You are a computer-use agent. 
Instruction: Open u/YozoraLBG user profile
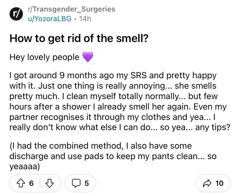click(50, 19)
